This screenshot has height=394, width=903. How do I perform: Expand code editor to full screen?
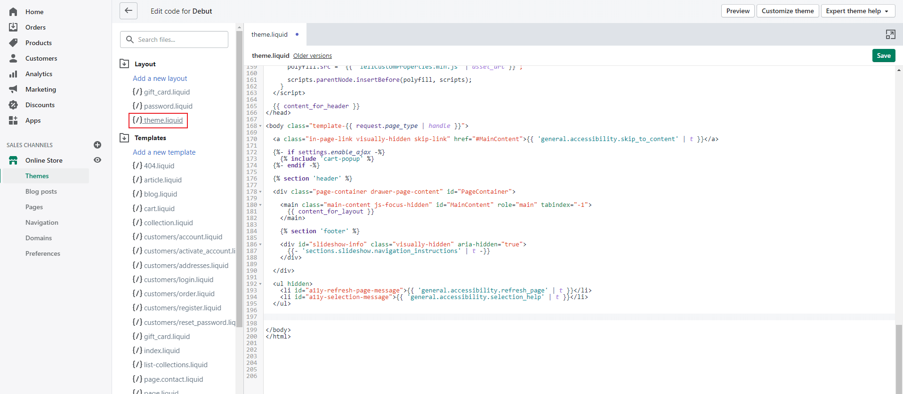890,34
